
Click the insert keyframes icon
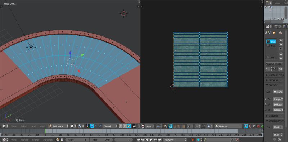point(233,140)
